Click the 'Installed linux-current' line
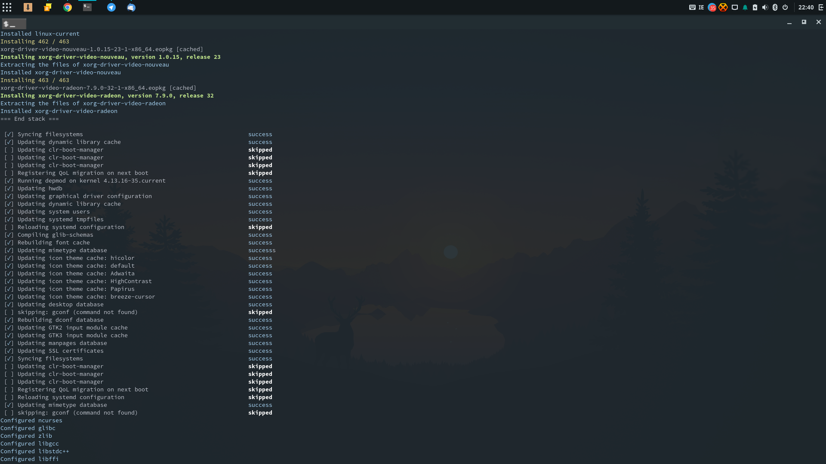 tap(40, 34)
